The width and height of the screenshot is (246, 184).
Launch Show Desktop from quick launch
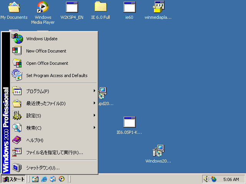pyautogui.click(x=35, y=179)
